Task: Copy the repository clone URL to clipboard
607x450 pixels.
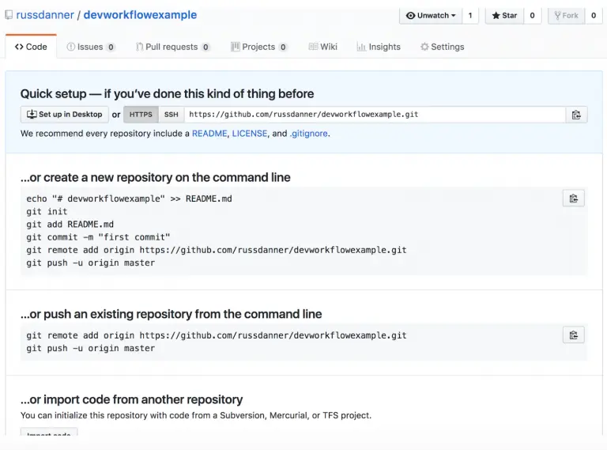Action: click(576, 115)
